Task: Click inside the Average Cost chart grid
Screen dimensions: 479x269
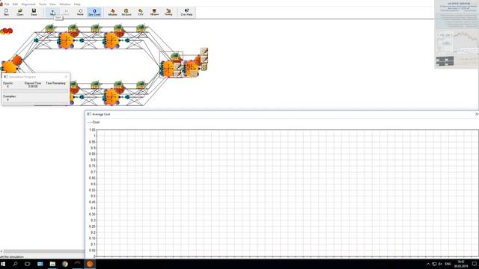Action: (x=287, y=193)
